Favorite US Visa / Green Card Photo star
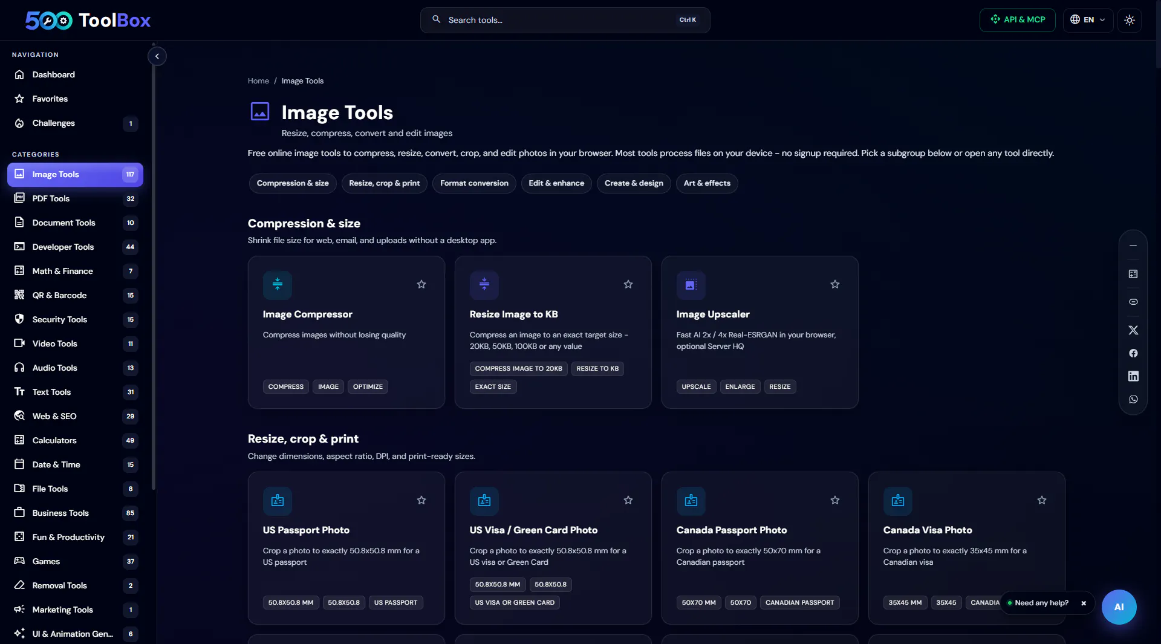Image resolution: width=1161 pixels, height=644 pixels. [628, 500]
